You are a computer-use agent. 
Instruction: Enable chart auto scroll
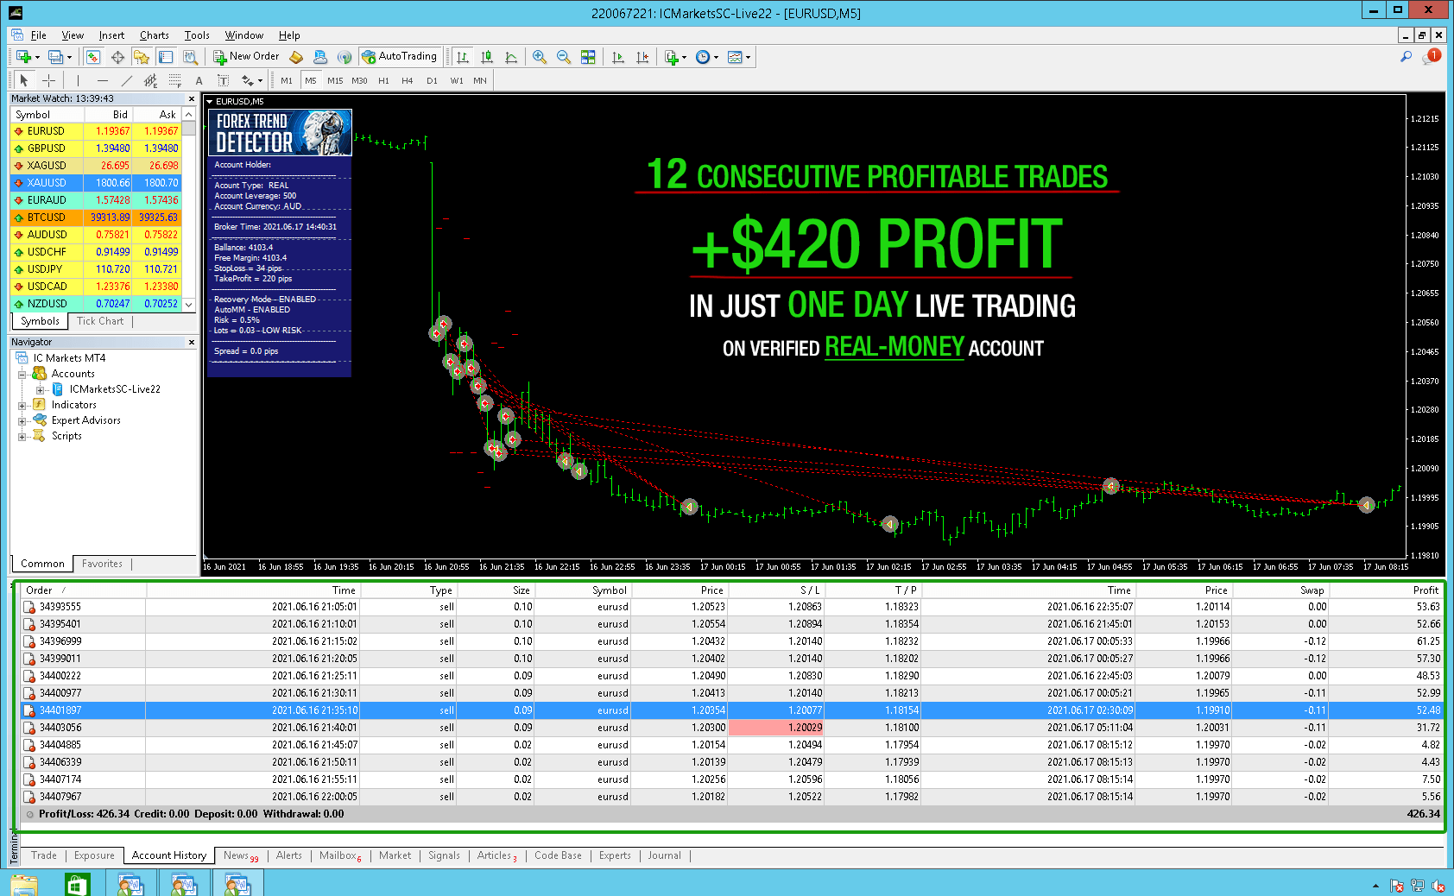(x=618, y=57)
